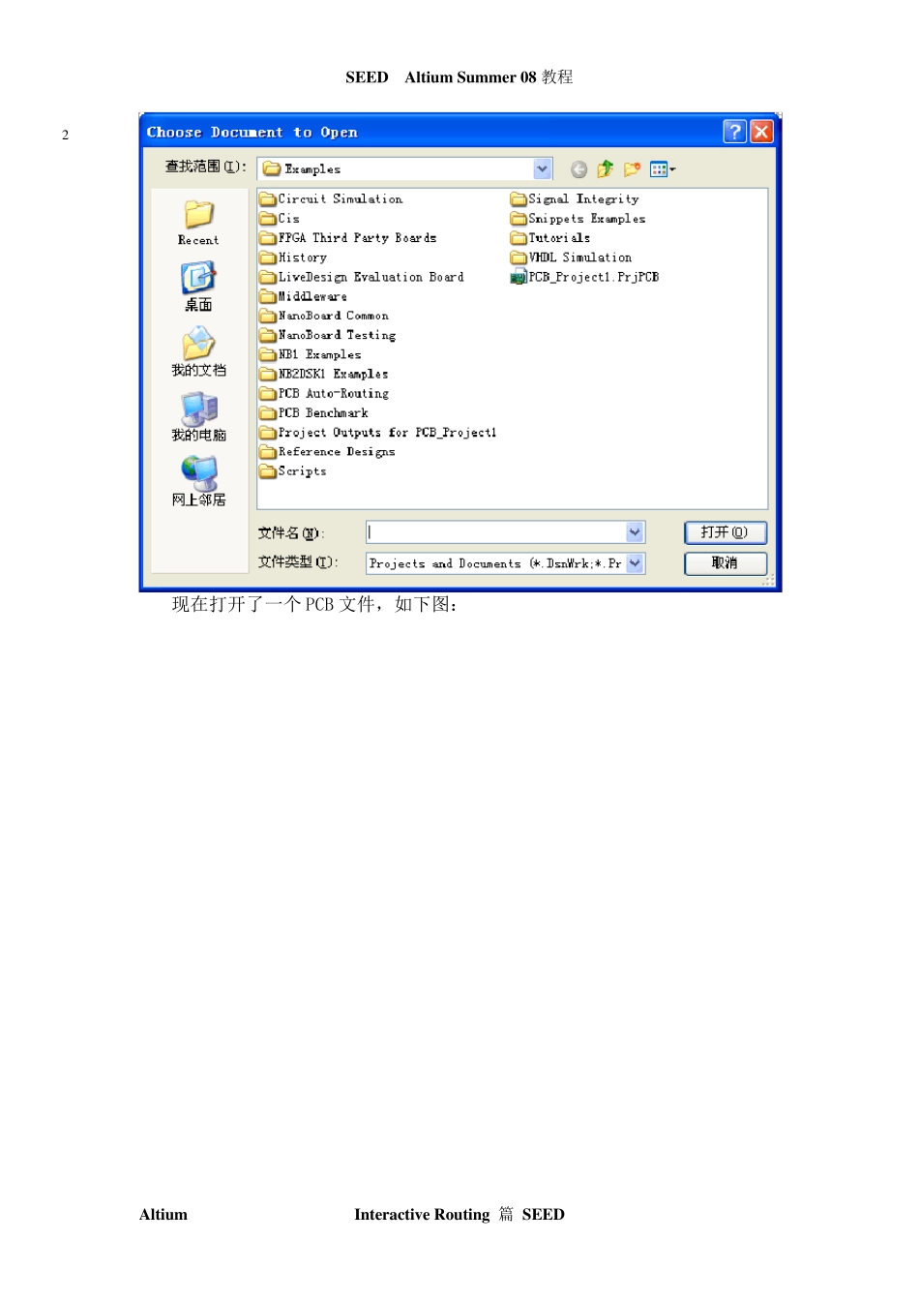
Task: Open 我的文档 shortcut
Action: click(198, 351)
